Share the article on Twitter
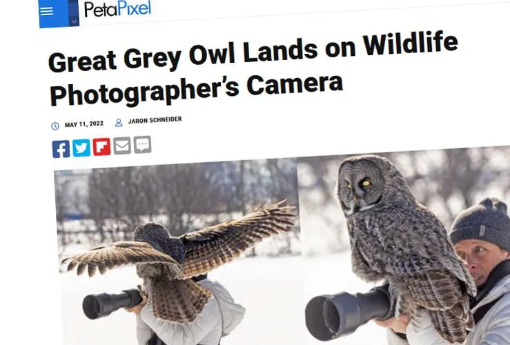510x345 pixels. click(x=81, y=148)
